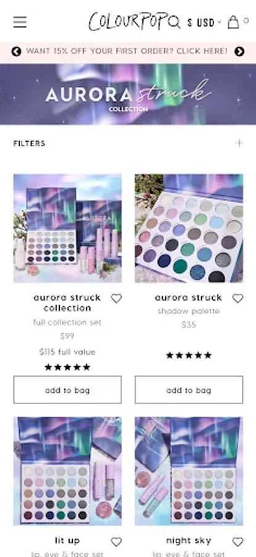Click the search magnifier icon
This screenshot has width=256, height=557.
click(174, 22)
